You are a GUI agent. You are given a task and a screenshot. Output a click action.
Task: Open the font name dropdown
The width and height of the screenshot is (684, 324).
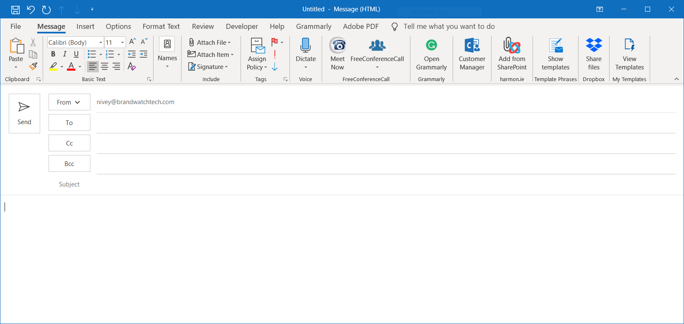click(101, 42)
